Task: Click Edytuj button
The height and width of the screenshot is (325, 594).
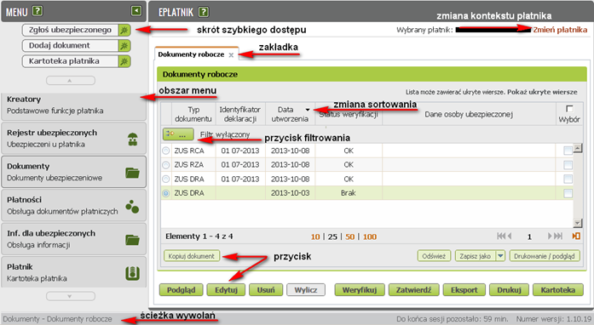Action: (226, 290)
